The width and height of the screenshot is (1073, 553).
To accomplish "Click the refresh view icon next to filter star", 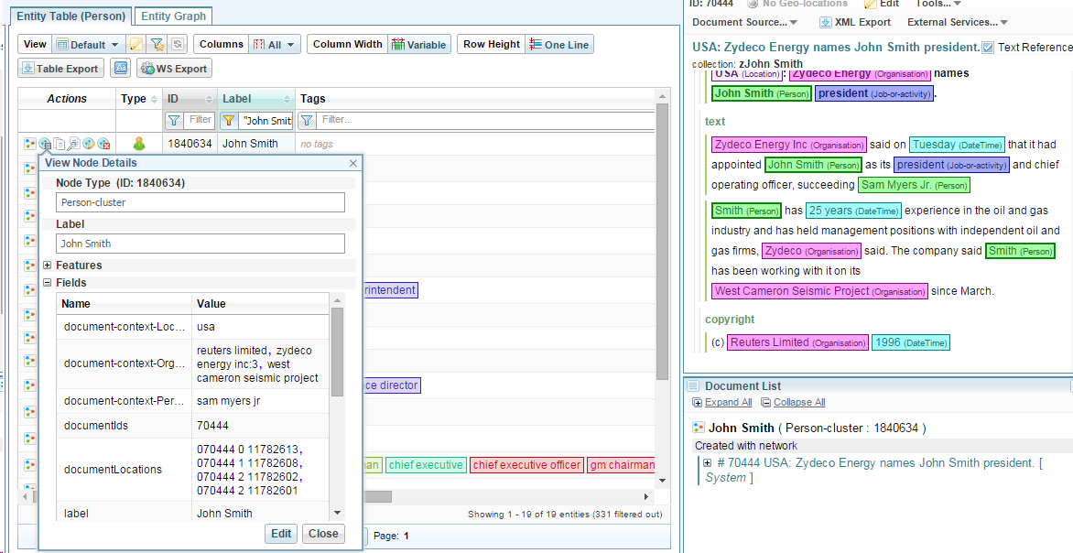I will pos(178,45).
